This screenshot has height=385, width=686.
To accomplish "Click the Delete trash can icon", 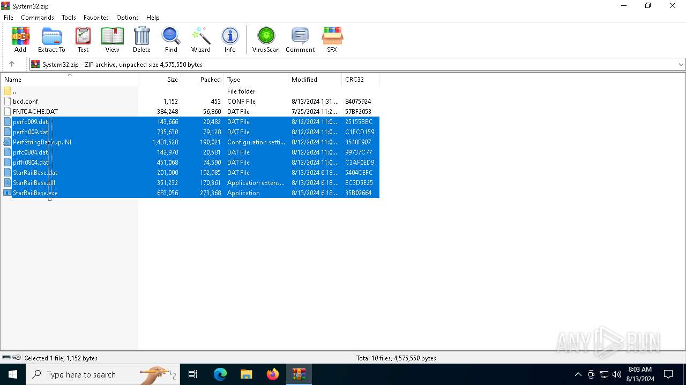I will (x=141, y=40).
